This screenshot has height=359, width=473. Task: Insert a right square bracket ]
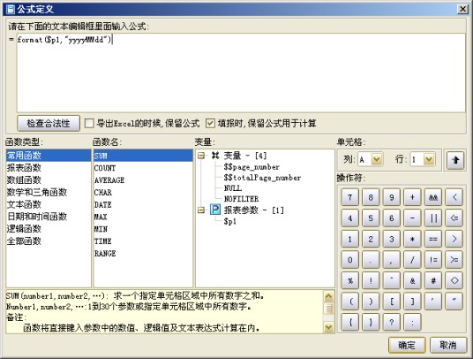(412, 302)
